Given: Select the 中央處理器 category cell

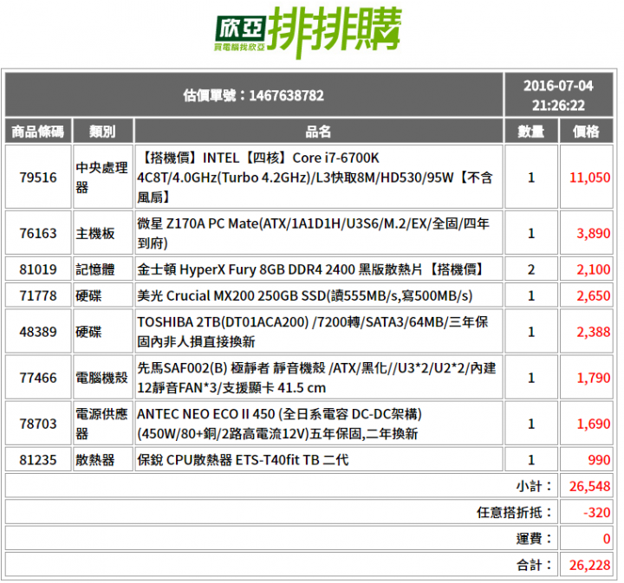Looking at the screenshot, I should pyautogui.click(x=102, y=178).
